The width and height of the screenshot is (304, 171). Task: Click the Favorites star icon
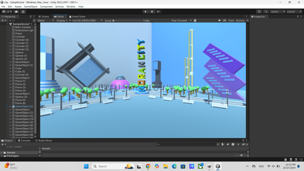click(x=238, y=144)
